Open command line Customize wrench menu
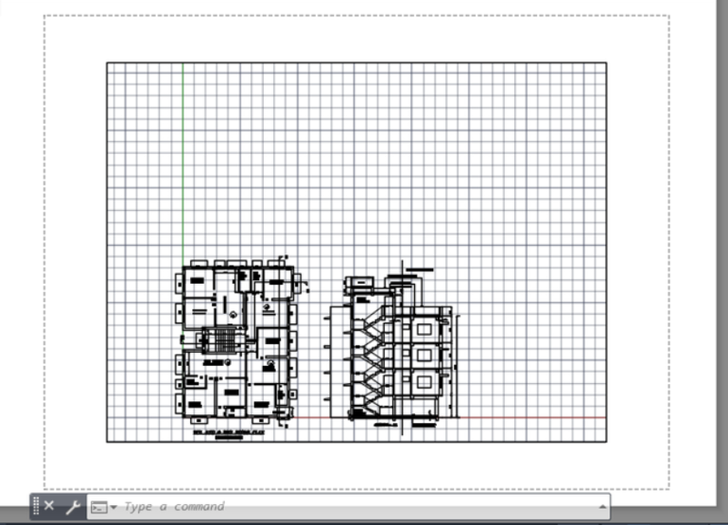The width and height of the screenshot is (728, 525). point(73,507)
